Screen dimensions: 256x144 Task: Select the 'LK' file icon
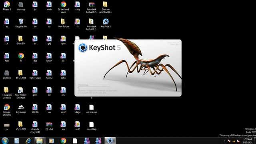(7, 40)
